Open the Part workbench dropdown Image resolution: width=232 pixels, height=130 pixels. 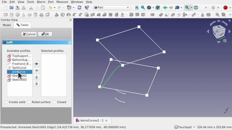[112, 8]
